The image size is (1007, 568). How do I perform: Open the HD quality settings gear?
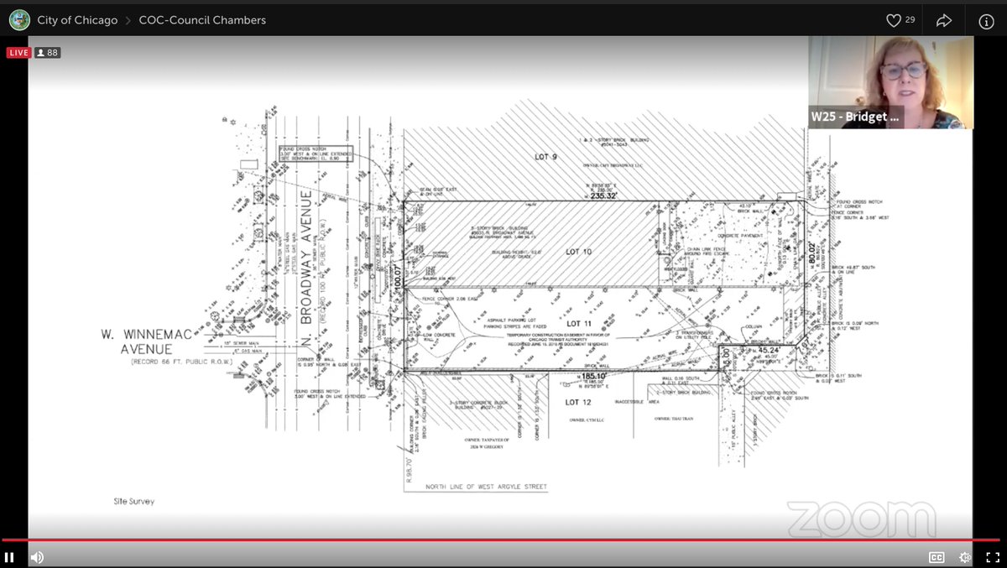click(x=965, y=557)
